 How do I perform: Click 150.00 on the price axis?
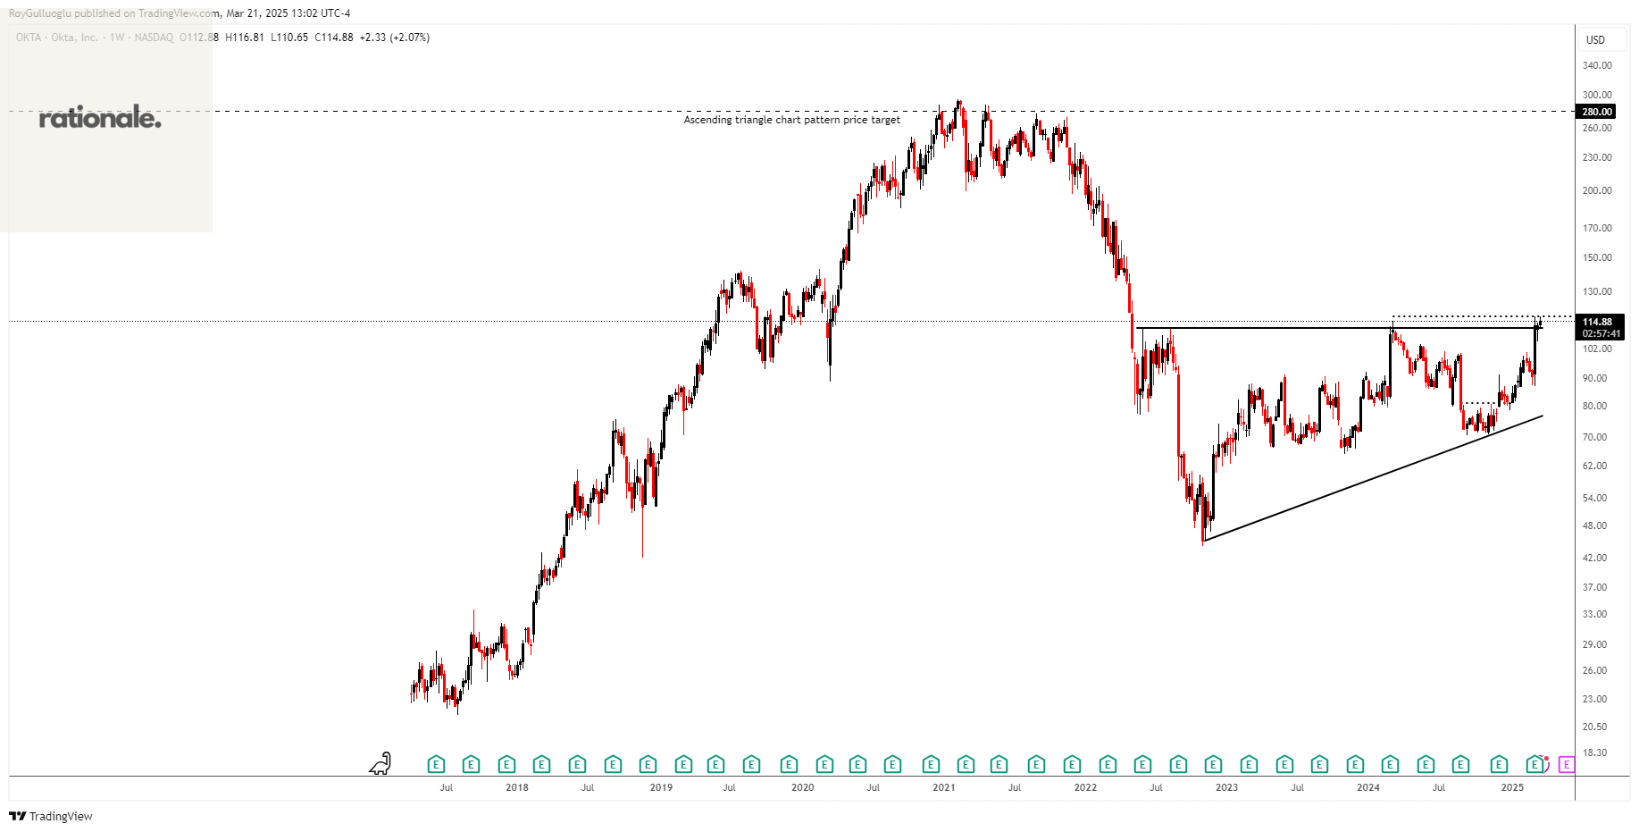tap(1597, 257)
